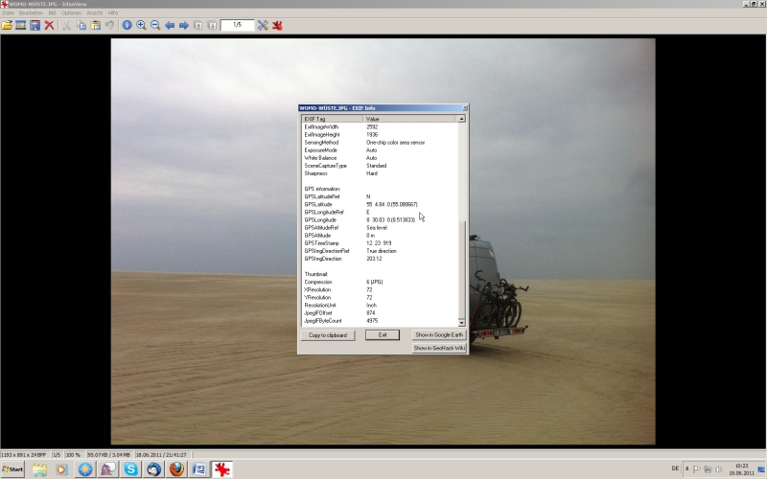Viewport: 767px width, 479px height.
Task: Click the Show in Google Earth button
Action: tap(438, 335)
